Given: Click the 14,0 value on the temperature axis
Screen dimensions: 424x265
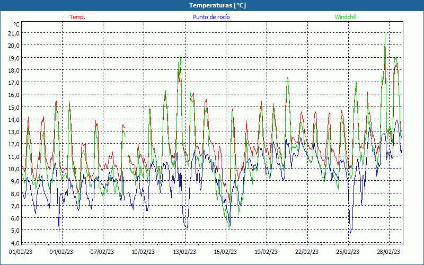Looking at the screenshot, I should click(x=14, y=120).
